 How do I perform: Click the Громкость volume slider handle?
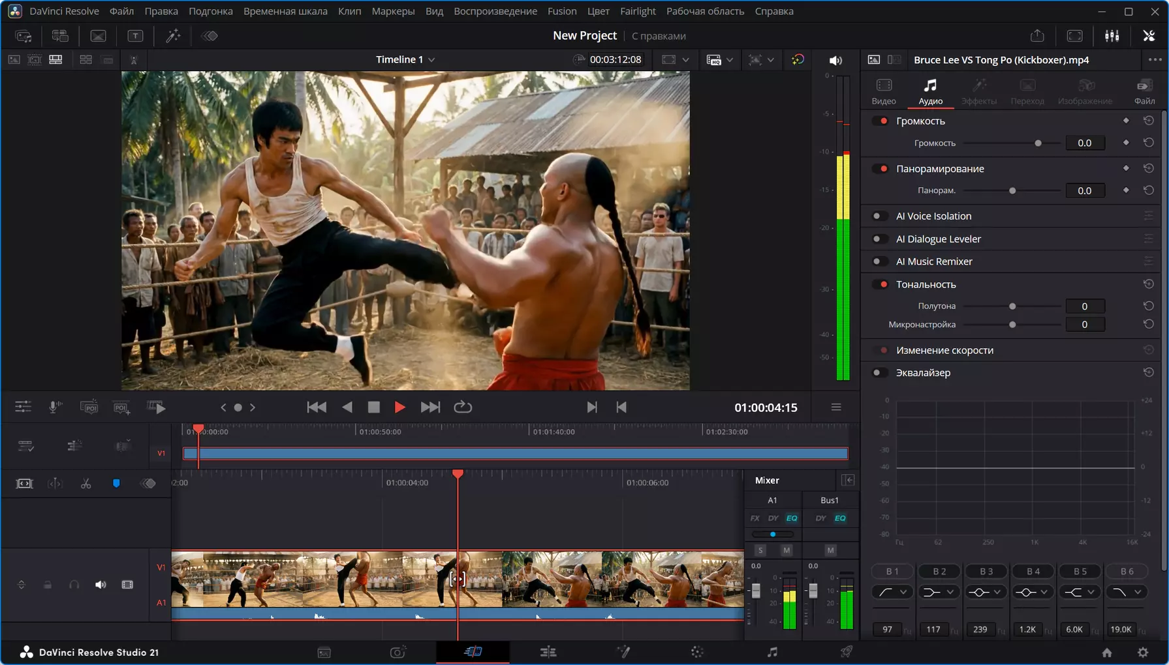pyautogui.click(x=1038, y=143)
